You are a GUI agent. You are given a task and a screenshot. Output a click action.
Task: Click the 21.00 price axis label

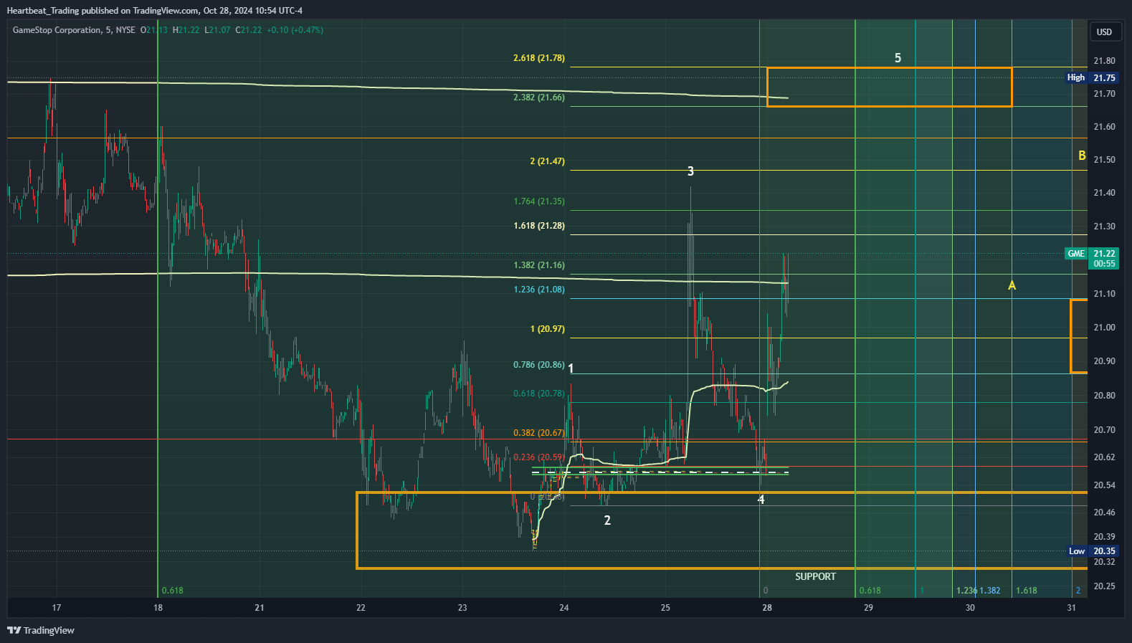click(1104, 328)
